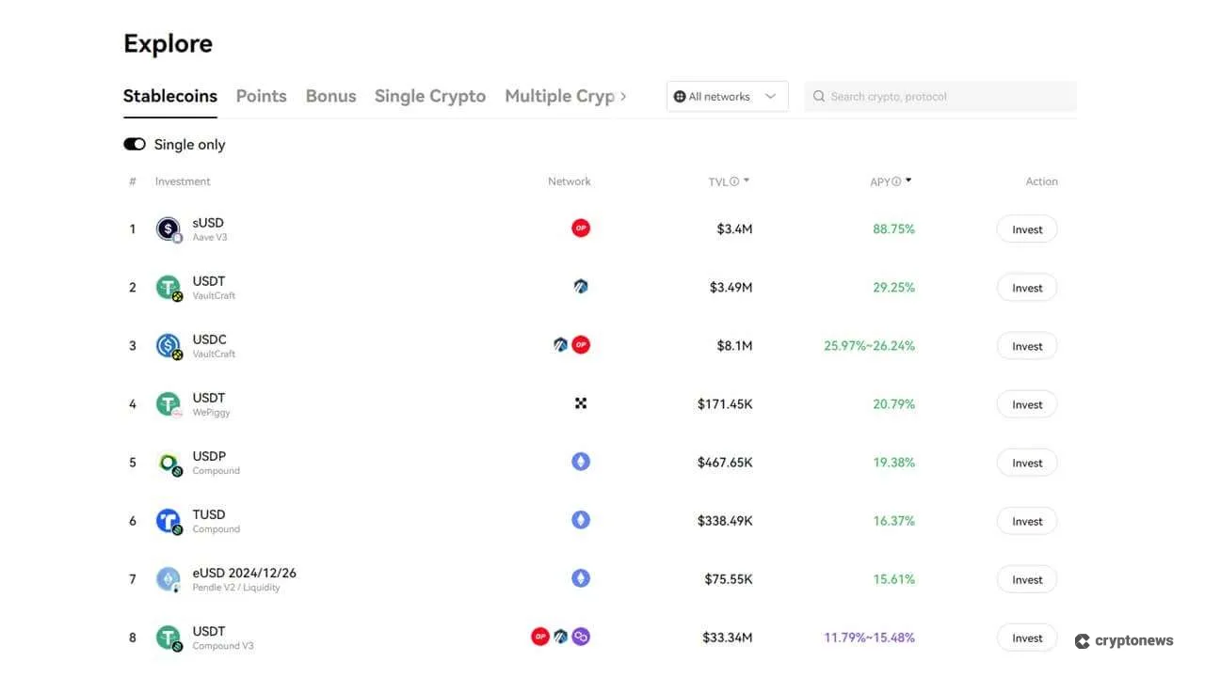Click the Ethereum network icon on USDP row
1205x677 pixels.
pos(581,462)
